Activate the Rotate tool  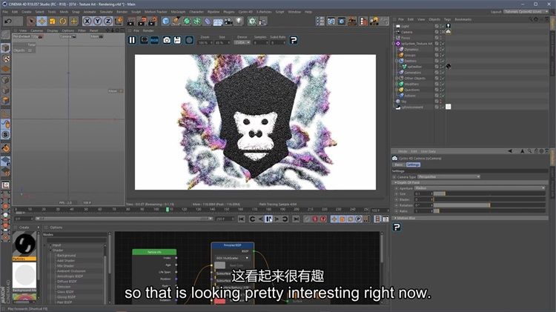tap(63, 21)
